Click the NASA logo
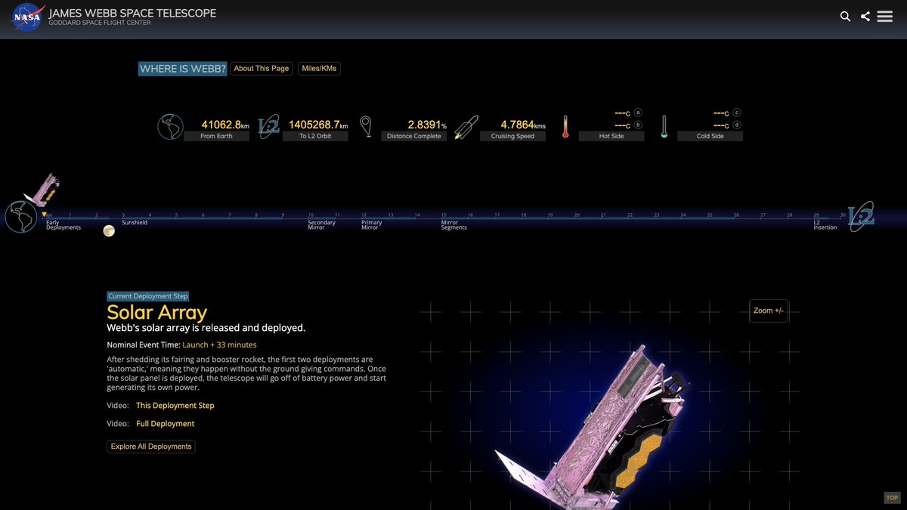 (x=28, y=18)
